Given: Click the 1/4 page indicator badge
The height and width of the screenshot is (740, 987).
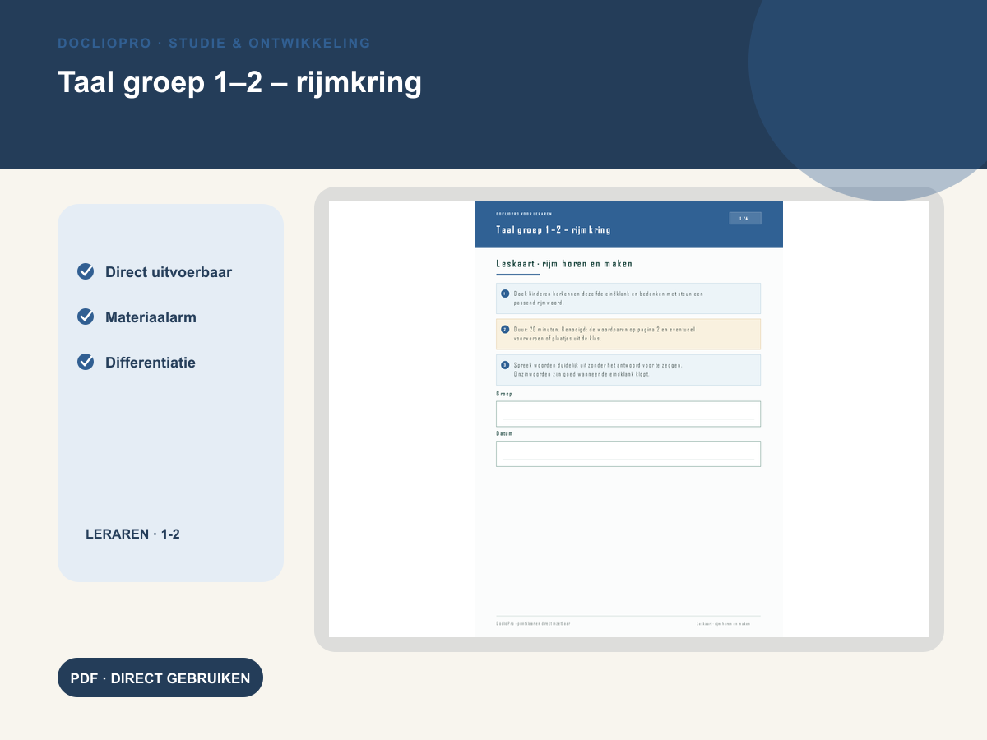Looking at the screenshot, I should (745, 219).
